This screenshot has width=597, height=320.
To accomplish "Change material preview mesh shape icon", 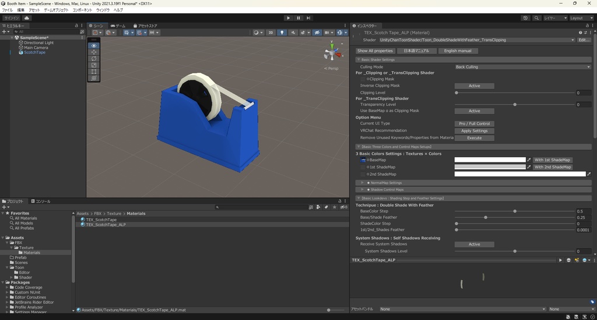I will 568,260.
